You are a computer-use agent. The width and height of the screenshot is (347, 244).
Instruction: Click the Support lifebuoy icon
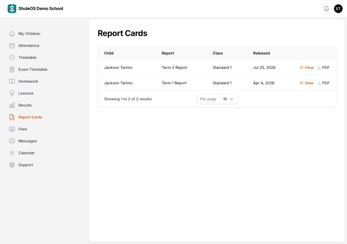[12, 165]
